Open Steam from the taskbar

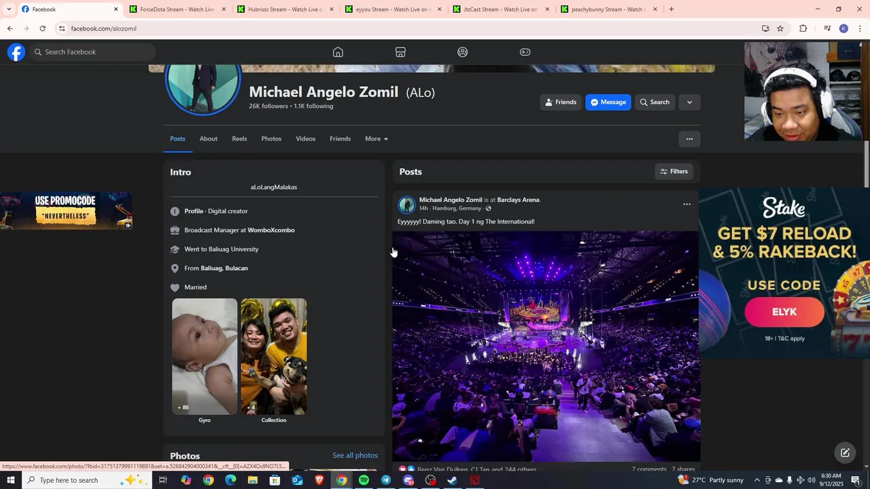coord(452,480)
